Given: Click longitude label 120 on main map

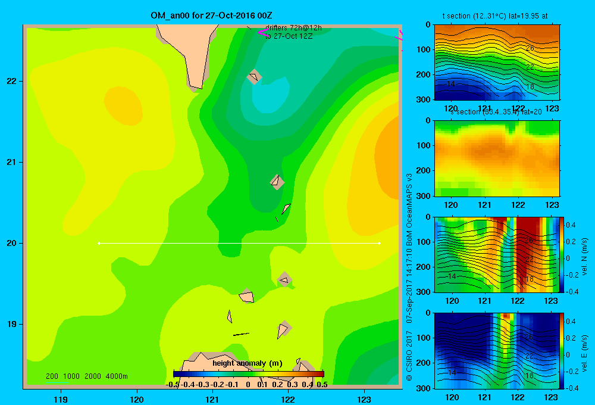Looking at the screenshot, I should pos(137,399).
